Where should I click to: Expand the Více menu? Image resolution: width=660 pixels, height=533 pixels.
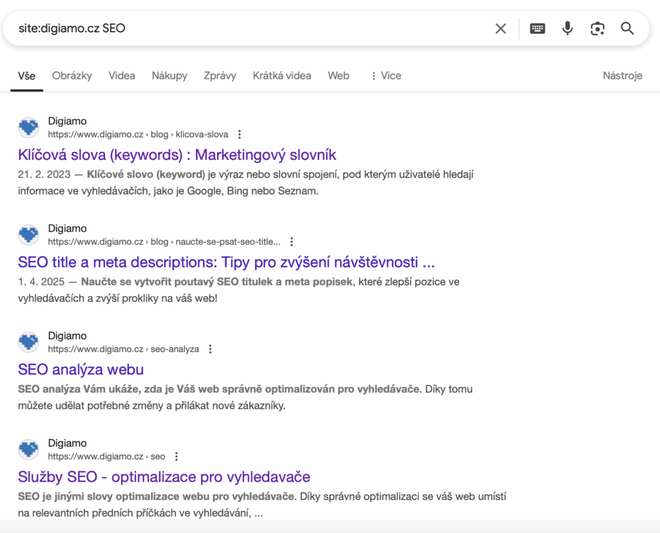[385, 76]
